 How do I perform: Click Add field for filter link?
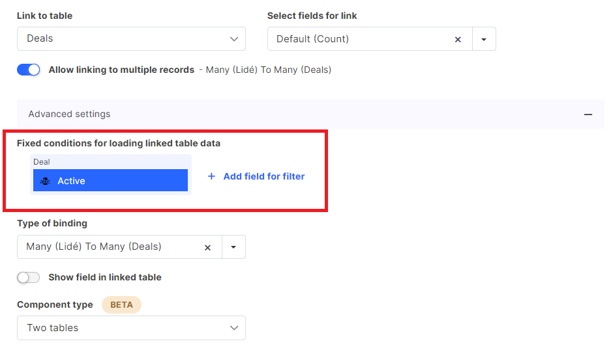click(x=264, y=176)
